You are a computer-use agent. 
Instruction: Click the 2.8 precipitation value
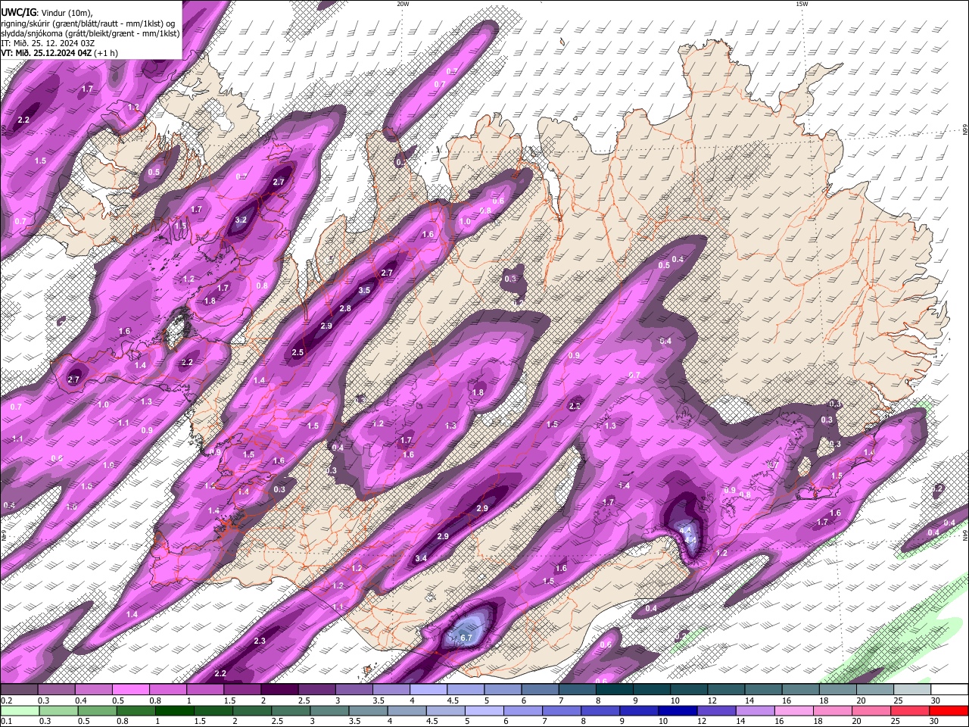click(345, 309)
